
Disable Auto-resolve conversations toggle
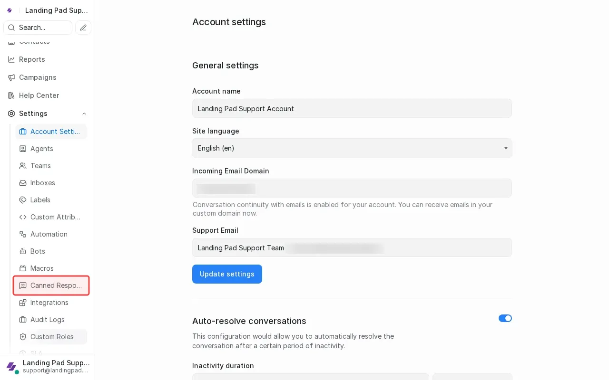[x=505, y=318]
